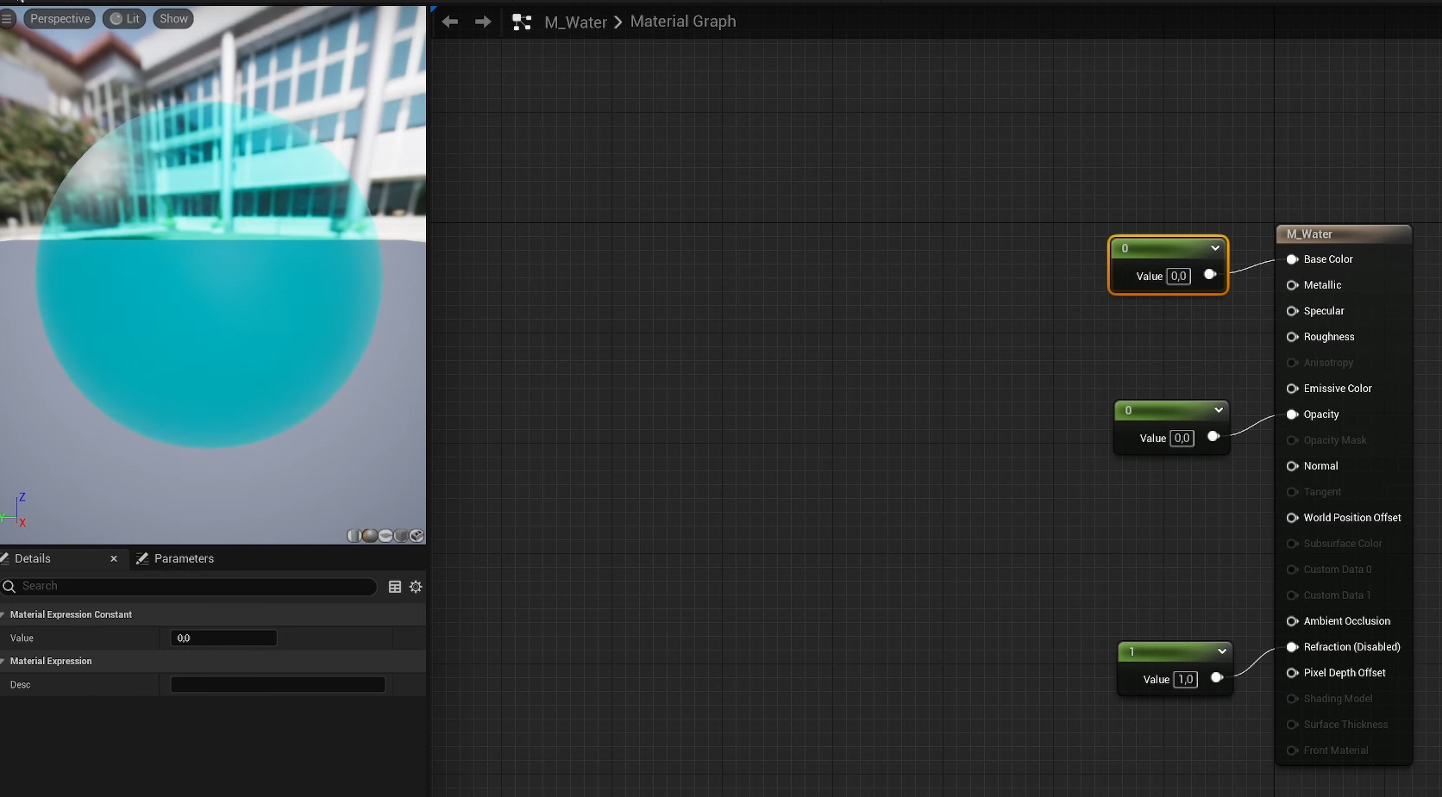Viewport: 1442px width, 797px height.
Task: Select the Details tab
Action: pyautogui.click(x=33, y=558)
